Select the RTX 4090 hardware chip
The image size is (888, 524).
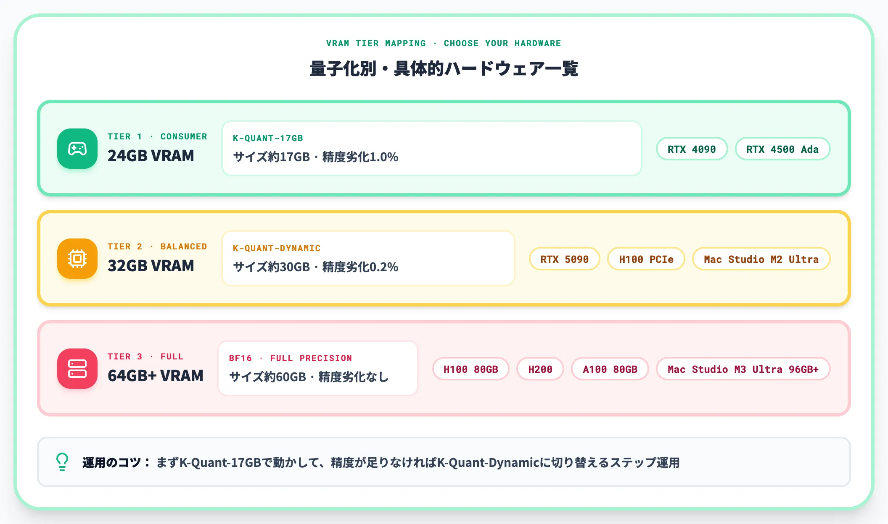(x=692, y=149)
